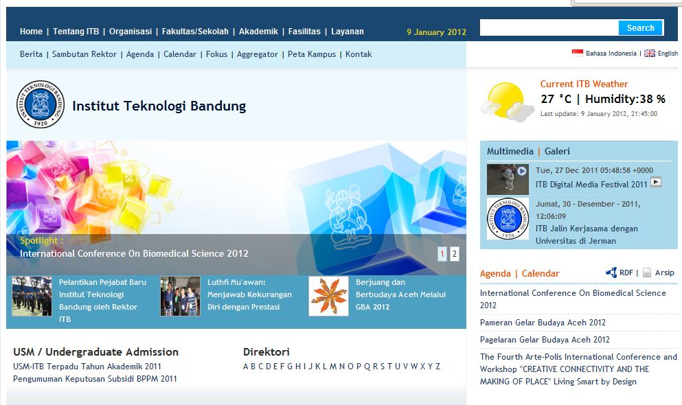Open Luthfi Mu'awan news headline
The height and width of the screenshot is (405, 682).
click(249, 294)
